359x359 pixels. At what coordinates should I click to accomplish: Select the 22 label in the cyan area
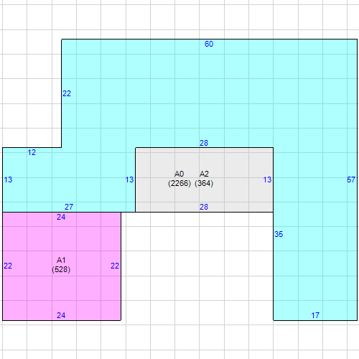(x=67, y=93)
